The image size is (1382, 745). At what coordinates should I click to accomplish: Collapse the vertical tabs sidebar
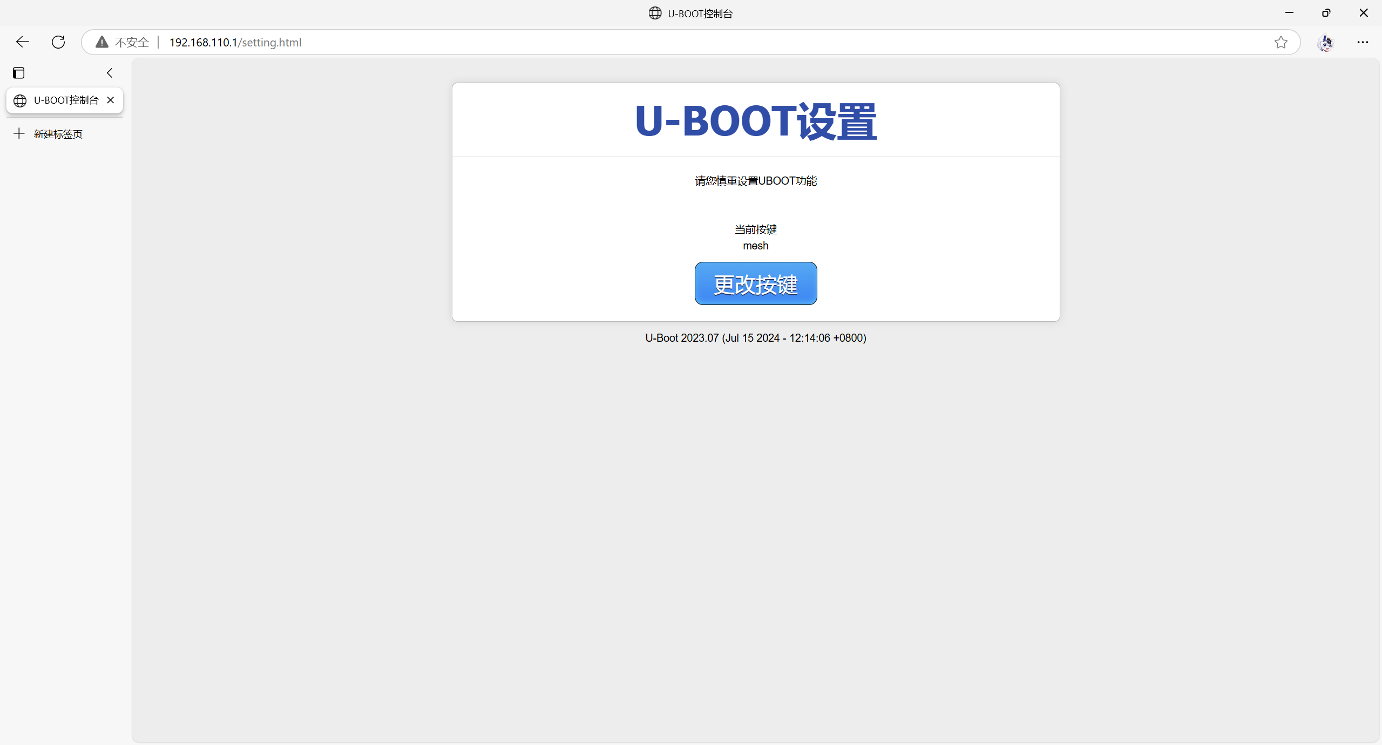pyautogui.click(x=110, y=72)
